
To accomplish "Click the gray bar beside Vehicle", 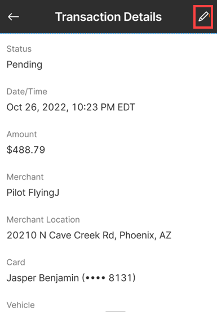I will click(116, 311).
